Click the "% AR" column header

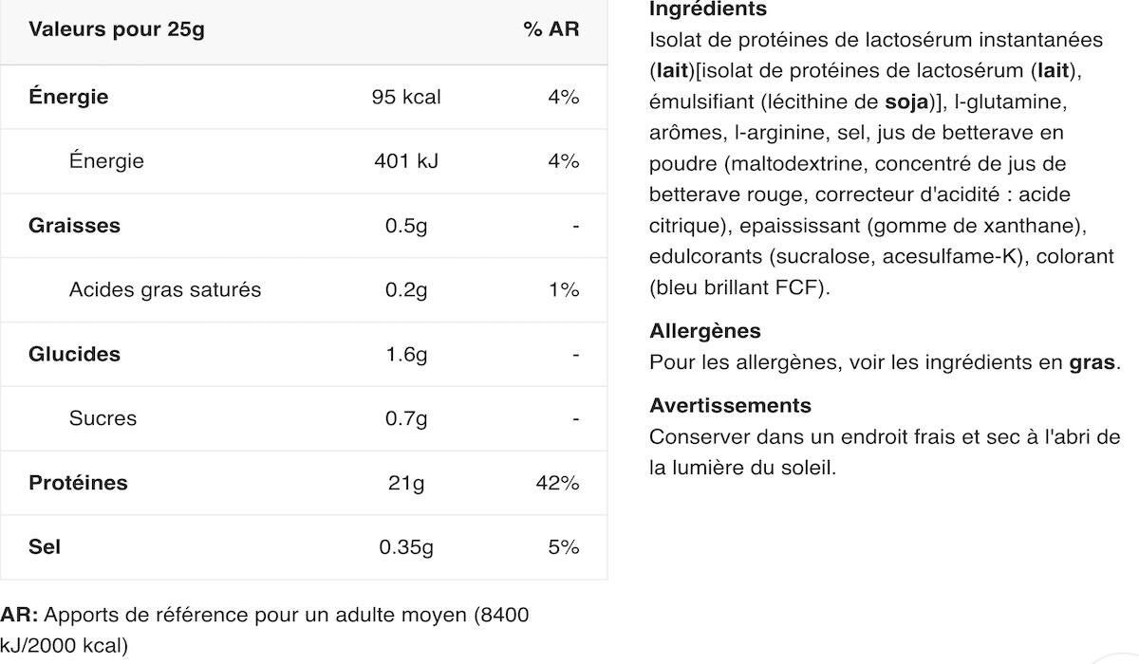(551, 28)
